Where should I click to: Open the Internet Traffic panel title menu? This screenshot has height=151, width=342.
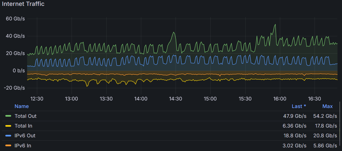pos(23,4)
